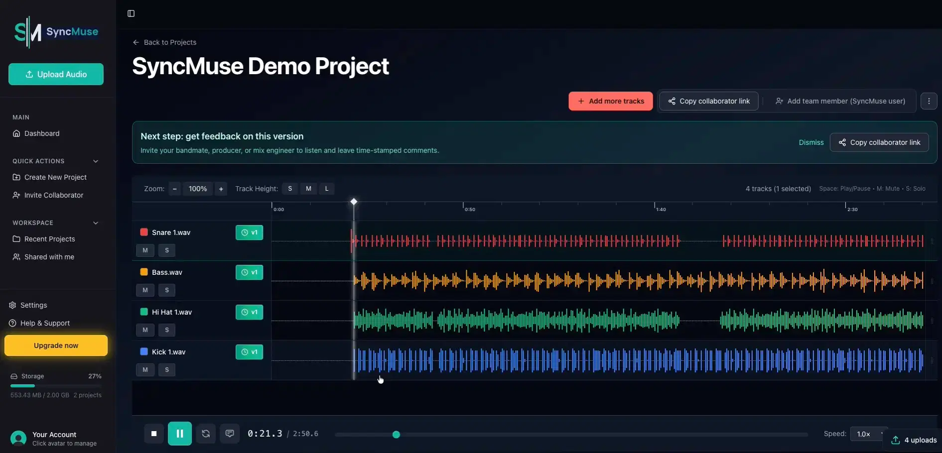Open the comments panel icon
942x453 pixels.
[230, 434]
